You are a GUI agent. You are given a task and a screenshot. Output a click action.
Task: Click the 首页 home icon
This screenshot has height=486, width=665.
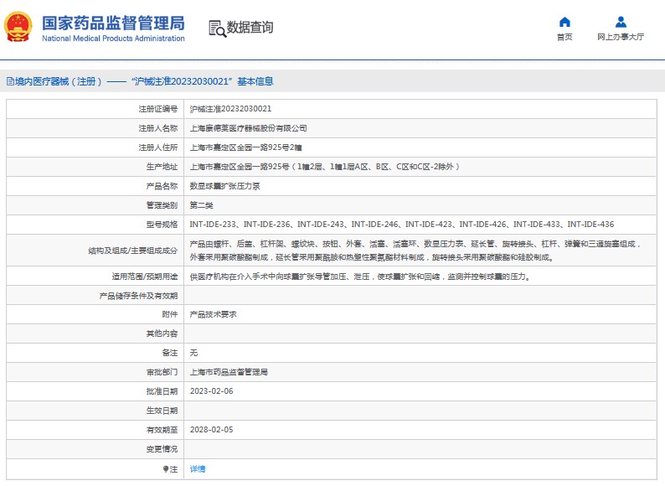click(564, 22)
